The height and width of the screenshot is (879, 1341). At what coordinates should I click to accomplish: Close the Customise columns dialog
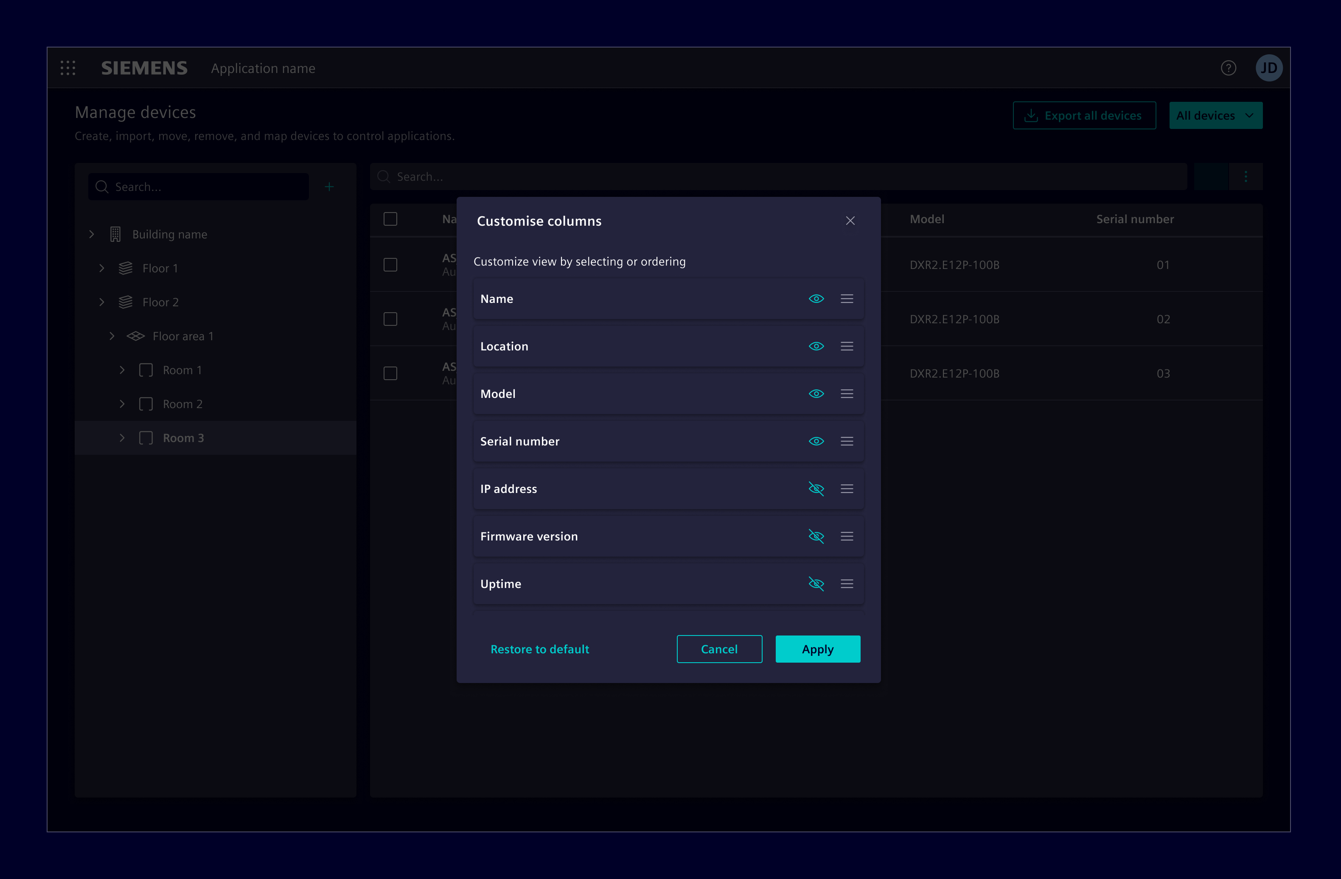(850, 221)
